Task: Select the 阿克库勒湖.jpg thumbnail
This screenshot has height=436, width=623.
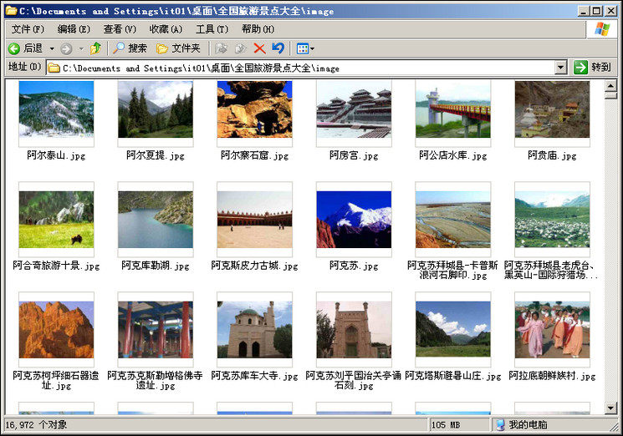Action: (x=156, y=220)
